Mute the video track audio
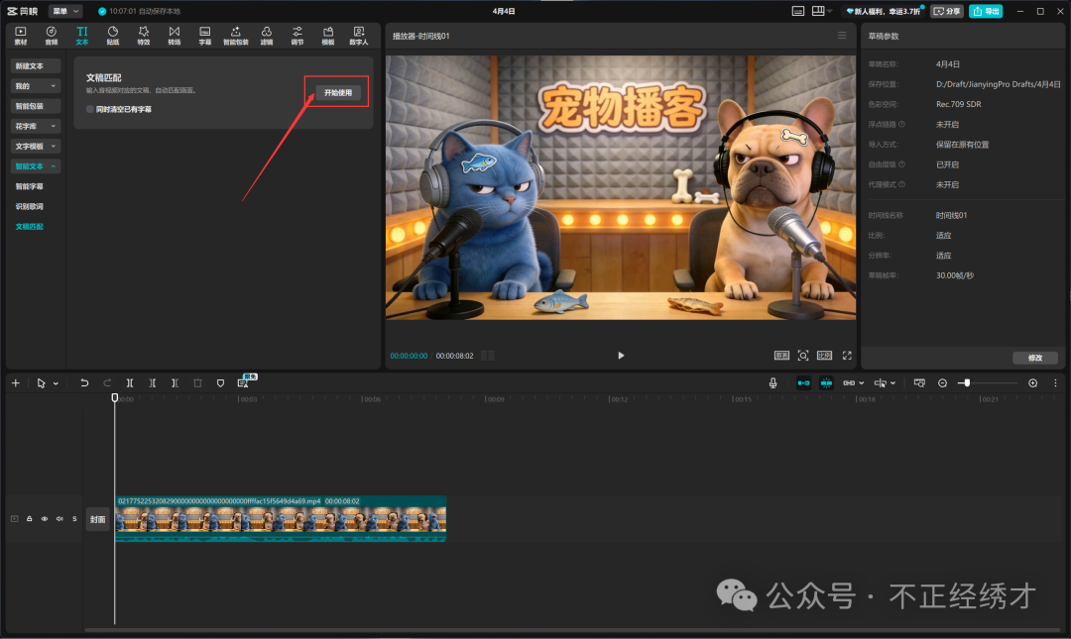The height and width of the screenshot is (639, 1071). (x=59, y=518)
